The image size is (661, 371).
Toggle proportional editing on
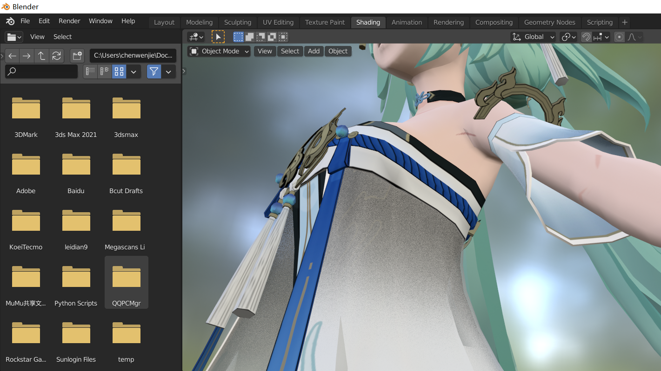(619, 37)
